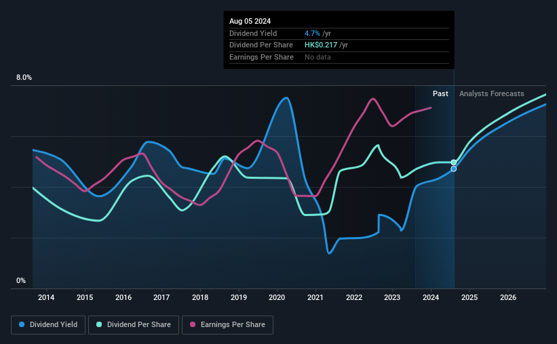Viewport: 557px width, 344px height.
Task: Click the 2026 x-axis label
Action: 508,297
